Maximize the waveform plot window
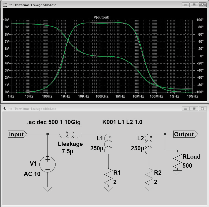 coord(194,5)
